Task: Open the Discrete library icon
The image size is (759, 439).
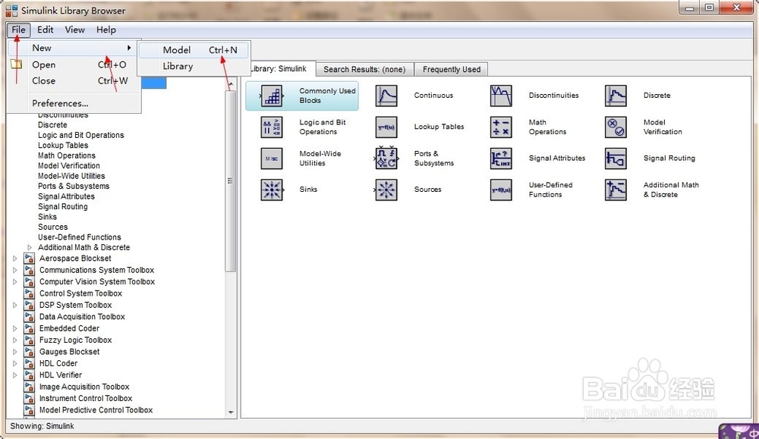Action: pos(616,96)
